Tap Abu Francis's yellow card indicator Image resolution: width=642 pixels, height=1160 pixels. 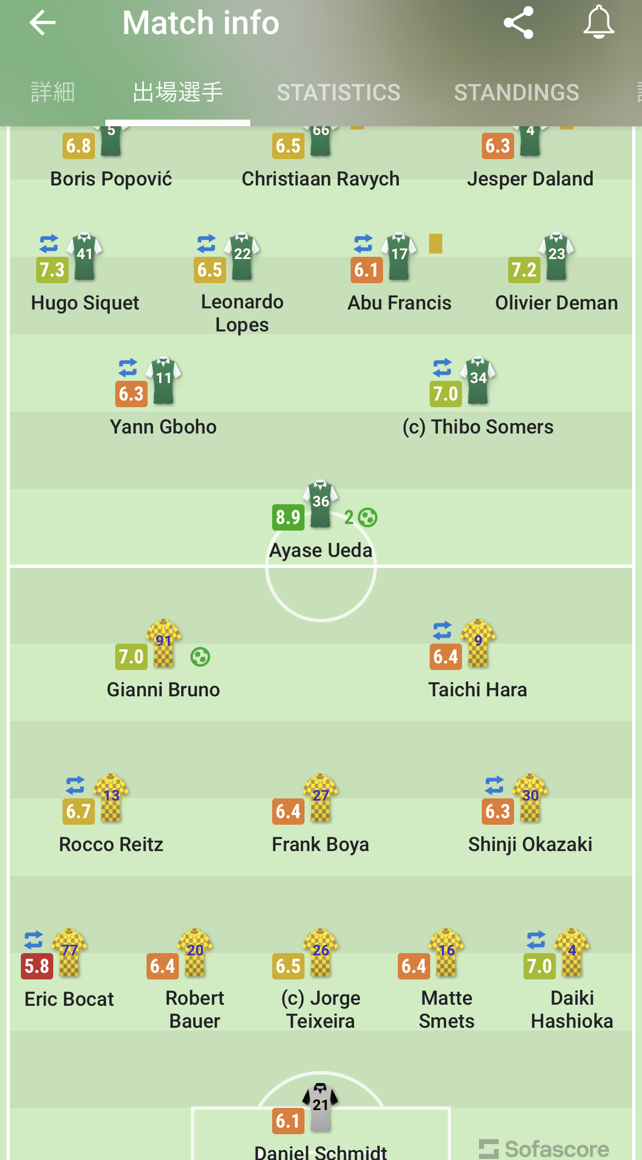point(436,243)
